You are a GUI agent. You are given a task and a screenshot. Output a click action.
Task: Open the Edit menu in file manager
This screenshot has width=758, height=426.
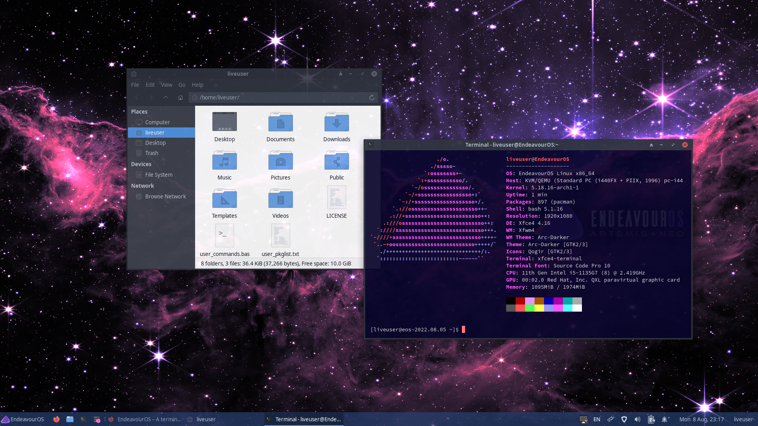pos(150,85)
